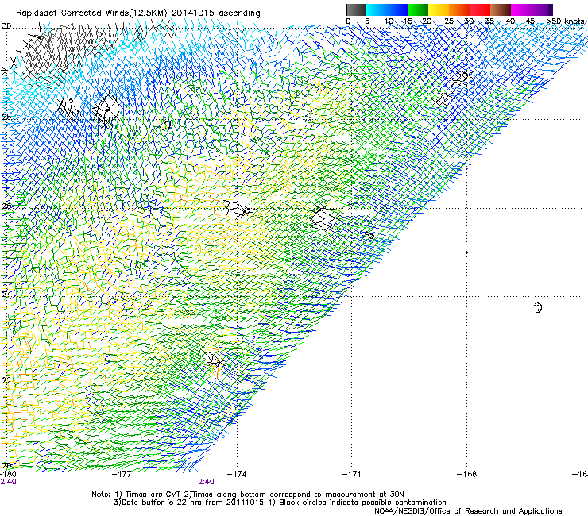Click the '-168' longitude axis label

467,475
